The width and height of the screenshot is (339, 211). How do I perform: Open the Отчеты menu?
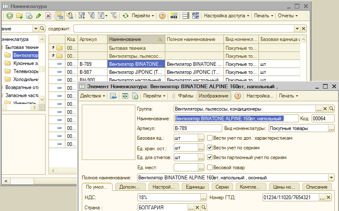288,16
